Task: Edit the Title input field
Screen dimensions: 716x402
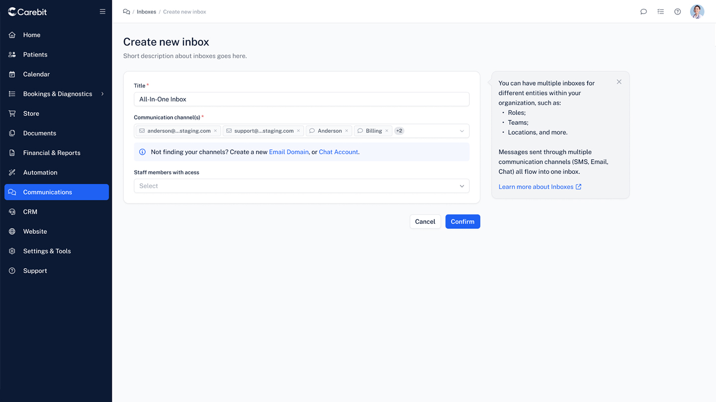Action: (301, 99)
